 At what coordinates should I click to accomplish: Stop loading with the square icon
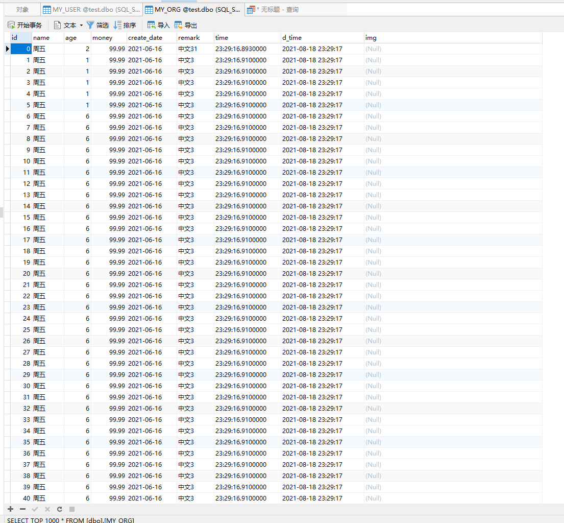click(x=72, y=509)
